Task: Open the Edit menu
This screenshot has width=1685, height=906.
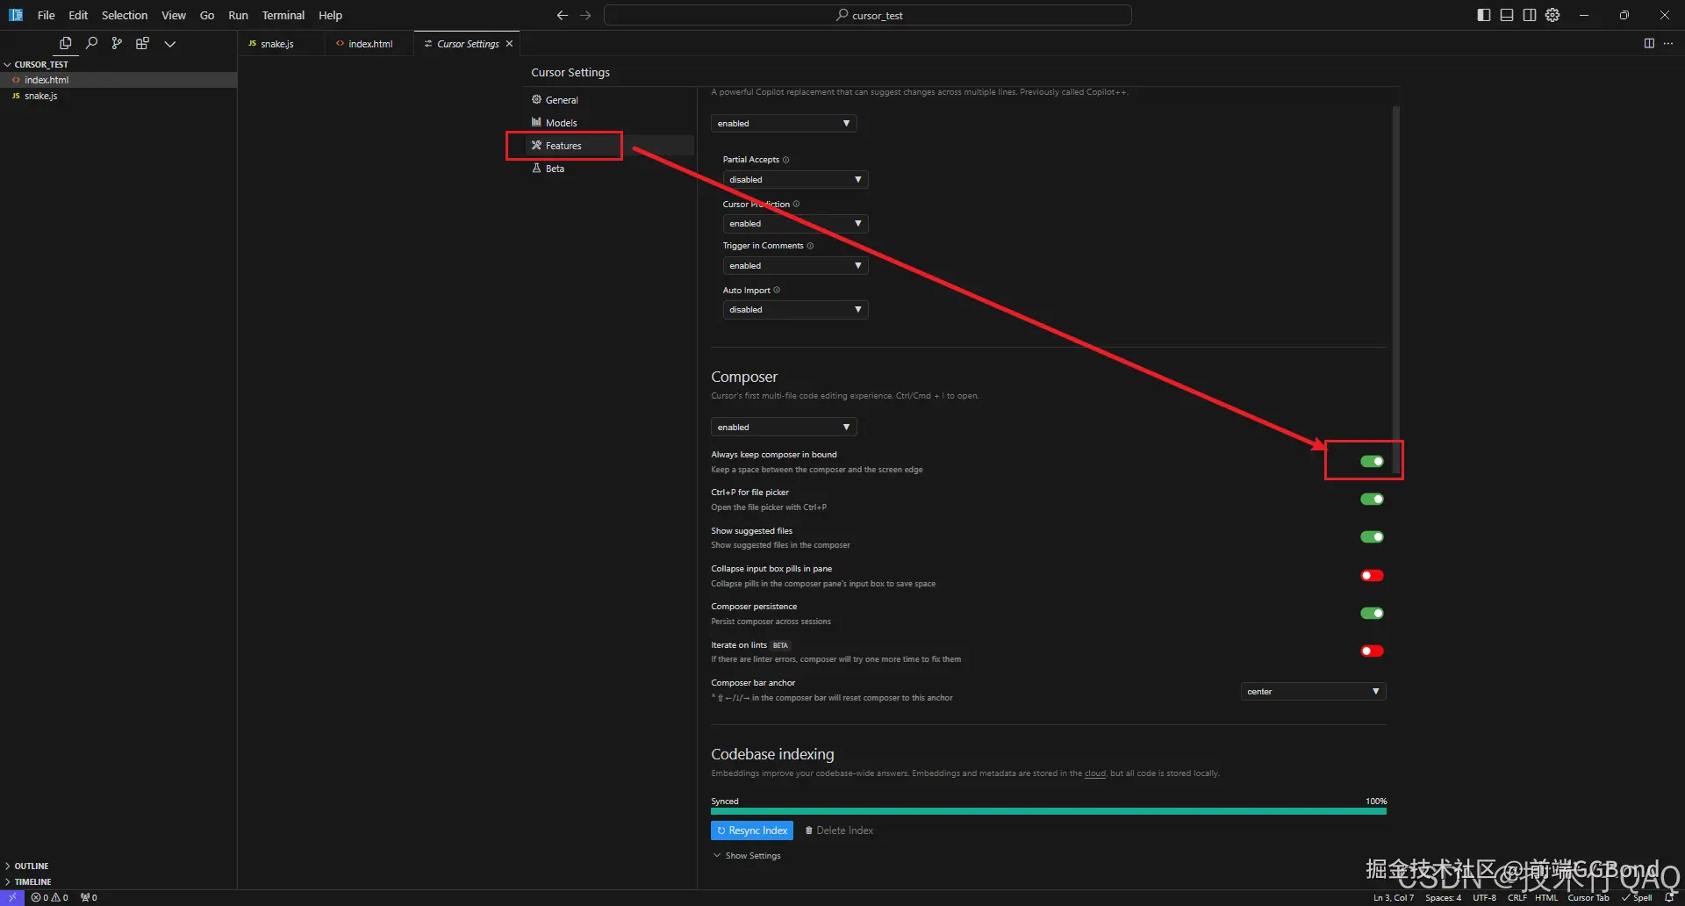Action: point(78,15)
